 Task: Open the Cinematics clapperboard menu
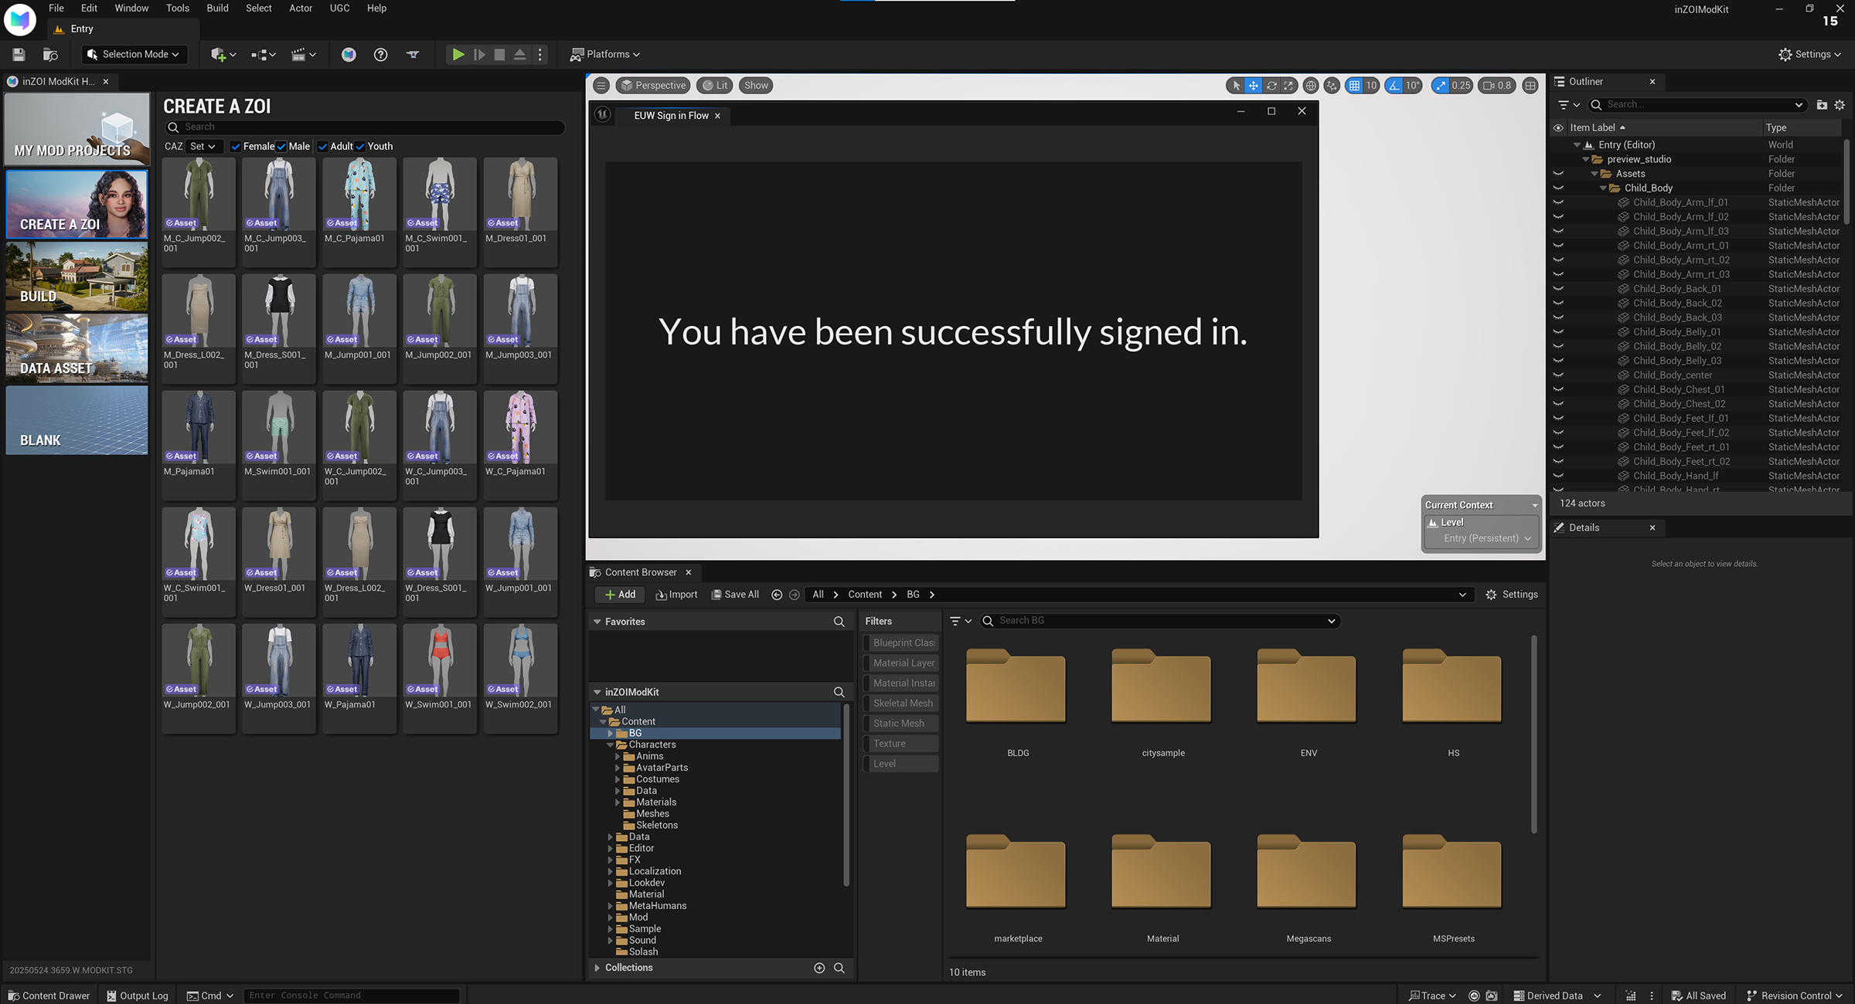point(304,54)
